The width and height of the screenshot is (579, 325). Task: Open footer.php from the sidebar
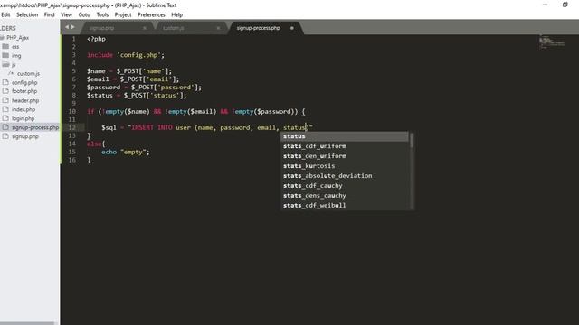pos(24,91)
